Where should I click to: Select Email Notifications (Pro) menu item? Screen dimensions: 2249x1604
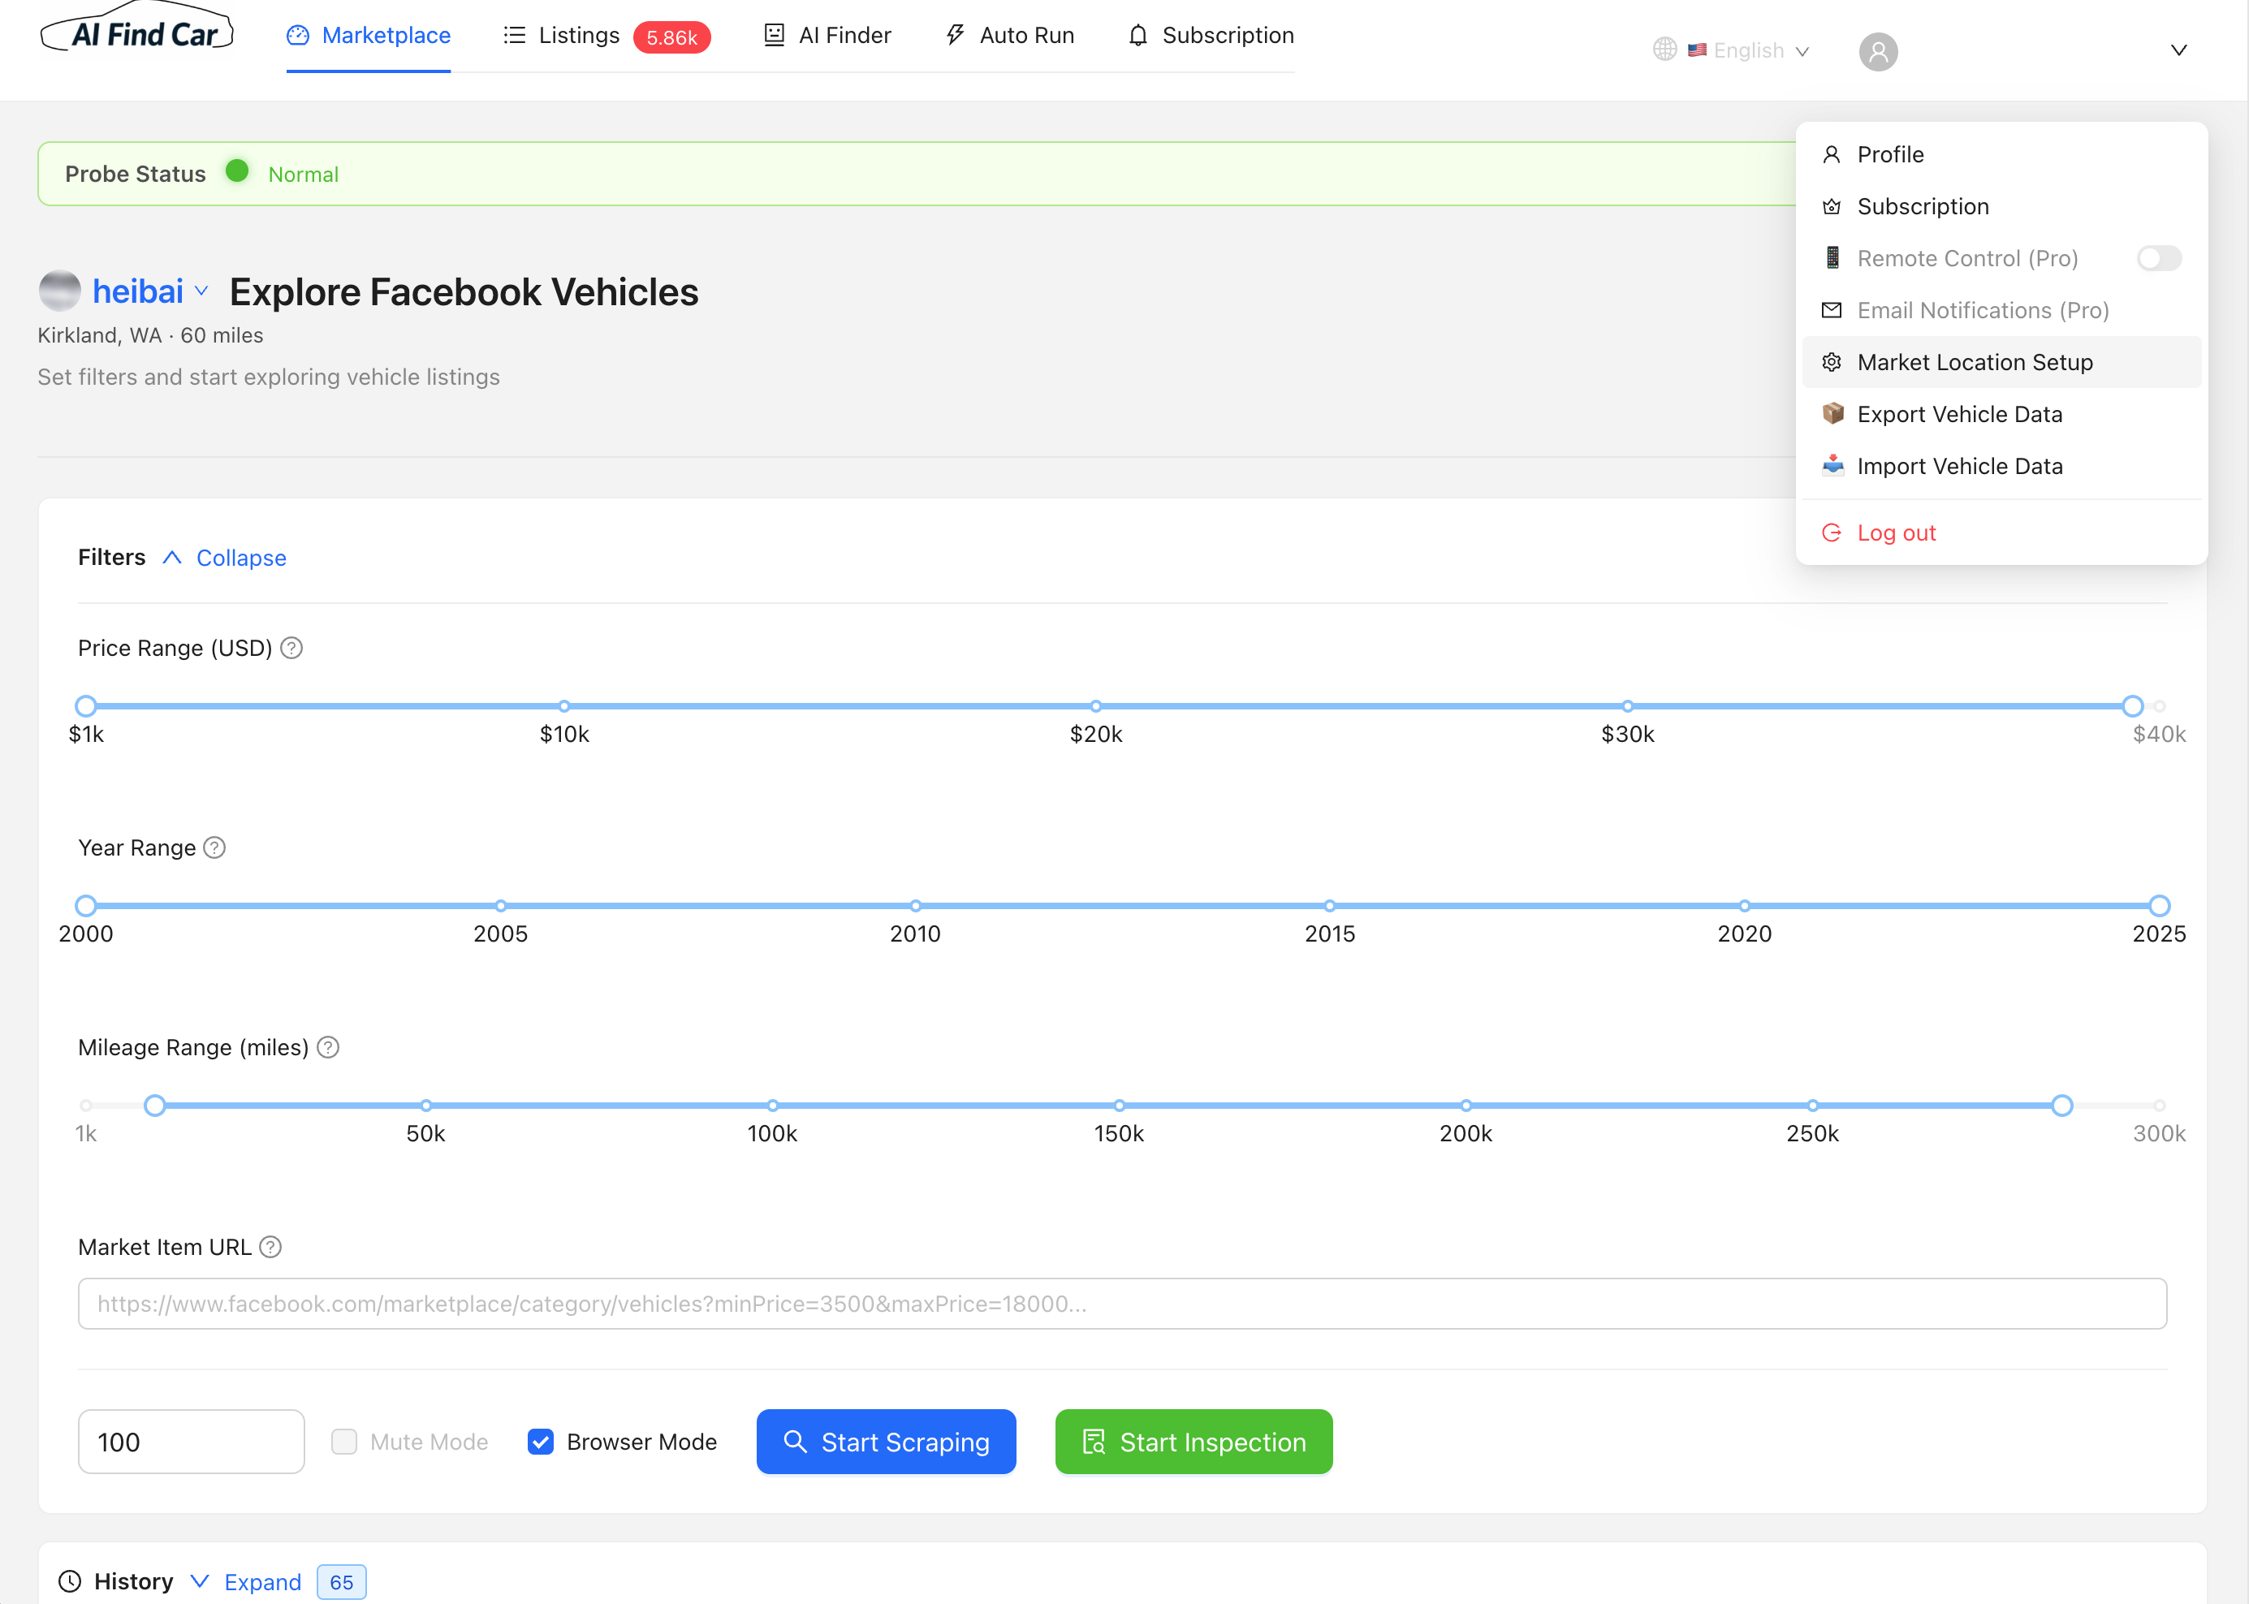pos(2001,310)
